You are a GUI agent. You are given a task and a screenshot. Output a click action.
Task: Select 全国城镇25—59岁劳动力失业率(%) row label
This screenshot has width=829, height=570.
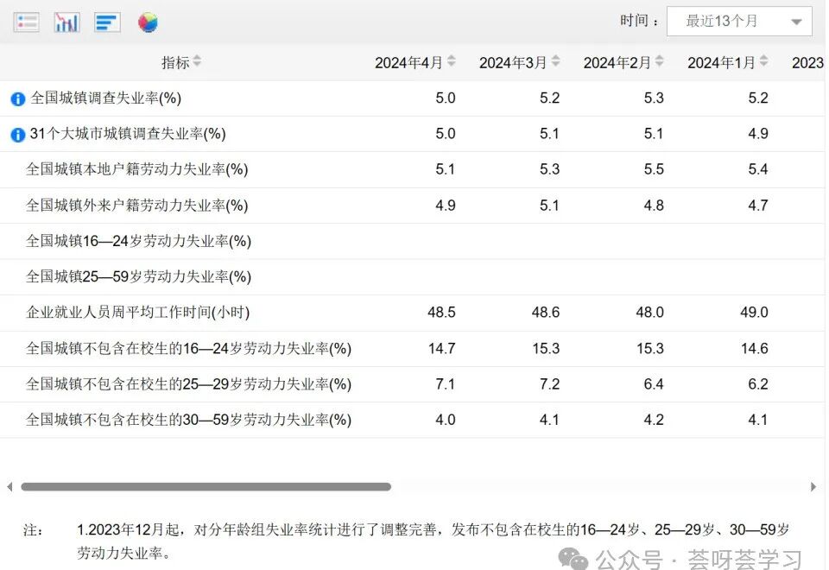click(138, 276)
